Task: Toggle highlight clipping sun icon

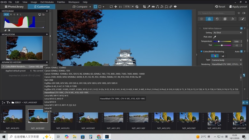Action: click(x=9, y=30)
